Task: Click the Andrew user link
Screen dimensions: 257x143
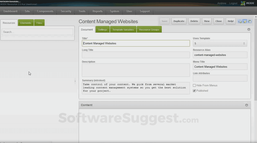Action: [222, 3]
